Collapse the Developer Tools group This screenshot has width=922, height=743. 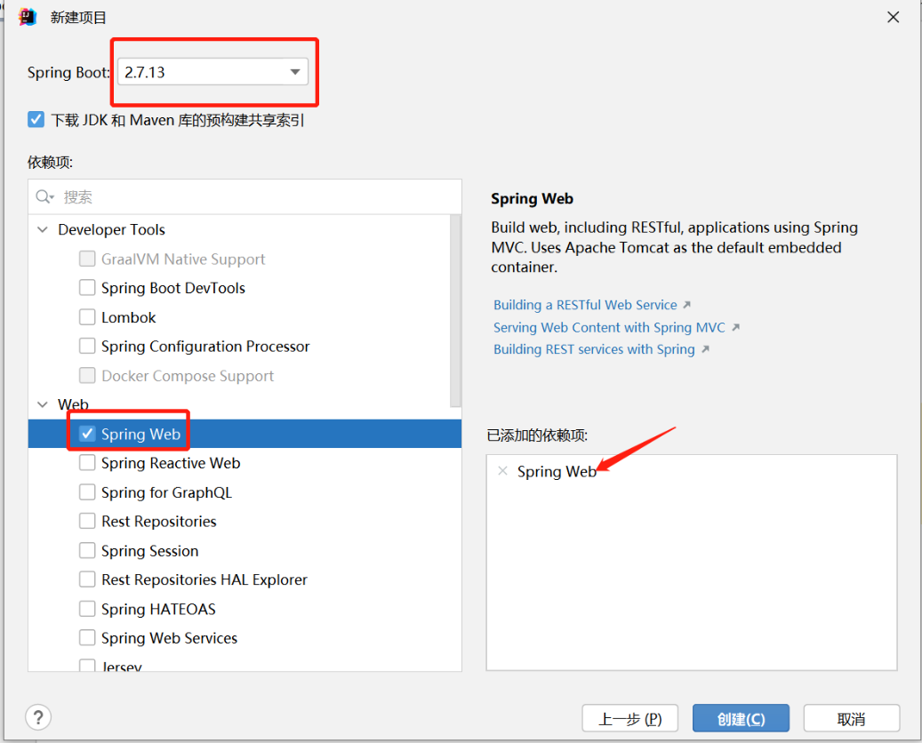click(x=43, y=229)
